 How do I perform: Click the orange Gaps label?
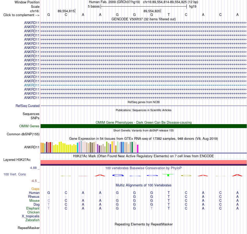35,189
